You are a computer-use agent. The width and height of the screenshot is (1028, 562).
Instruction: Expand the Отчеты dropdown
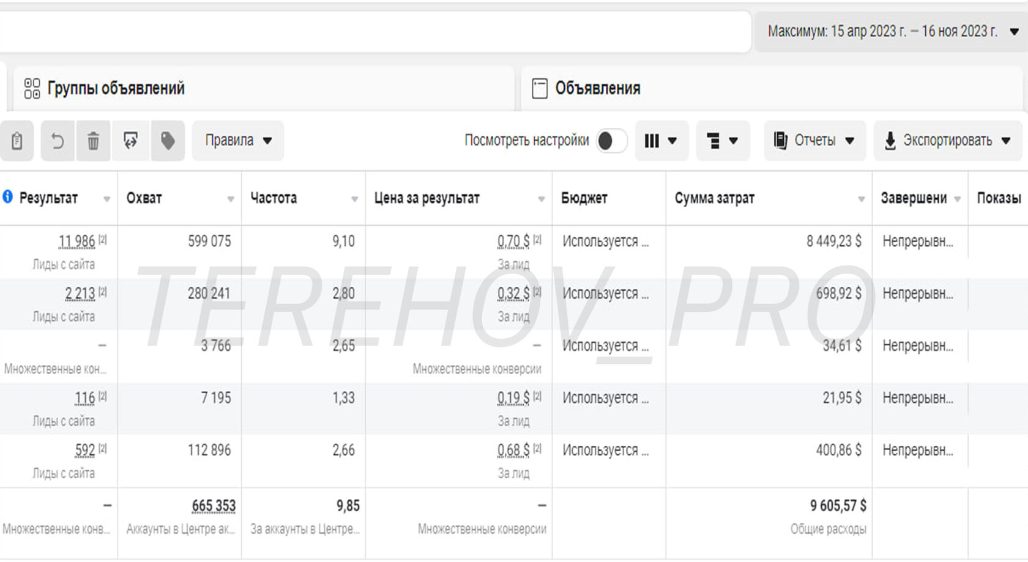(814, 141)
